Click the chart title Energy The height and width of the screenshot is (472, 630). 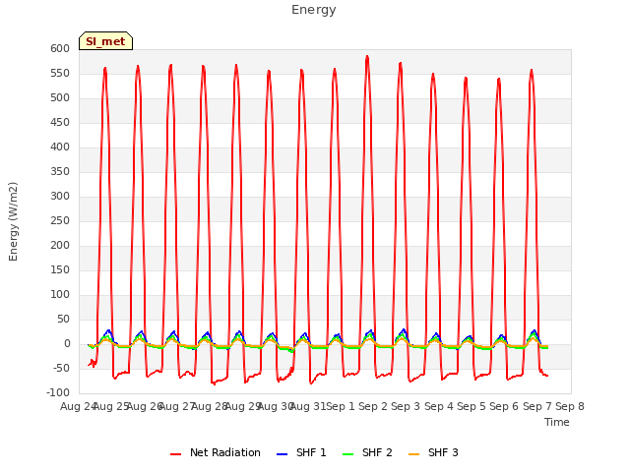click(x=314, y=10)
